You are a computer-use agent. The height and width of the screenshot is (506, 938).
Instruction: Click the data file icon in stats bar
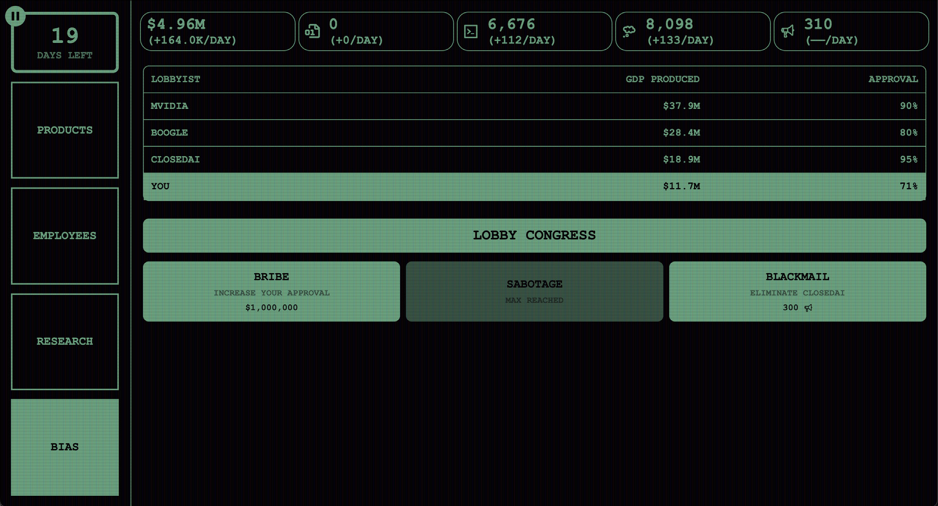[313, 32]
